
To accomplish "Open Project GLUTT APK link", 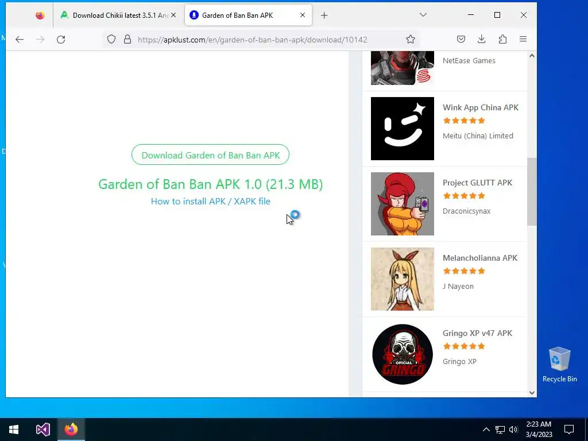I will (x=477, y=183).
